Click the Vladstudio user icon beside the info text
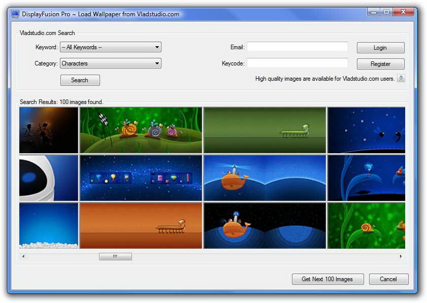 click(401, 79)
